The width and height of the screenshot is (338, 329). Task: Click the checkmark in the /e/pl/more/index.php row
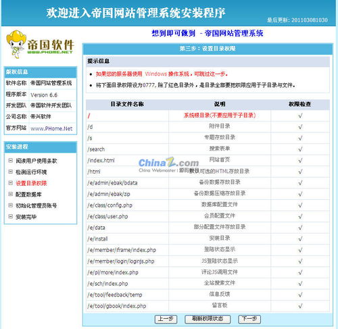tap(300, 272)
